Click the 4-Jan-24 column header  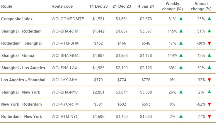146,6
